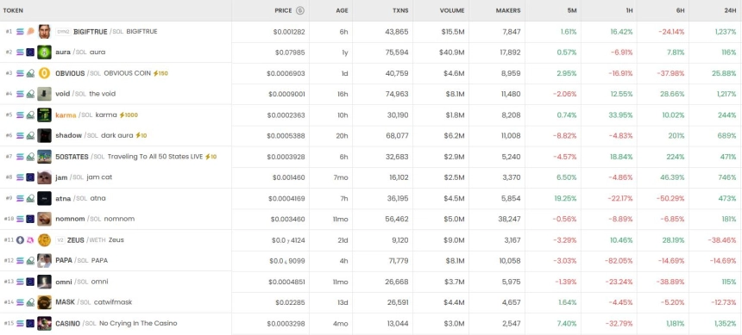Open the CASINO No Crying In The Casino row
The height and width of the screenshot is (335, 742).
[371, 324]
